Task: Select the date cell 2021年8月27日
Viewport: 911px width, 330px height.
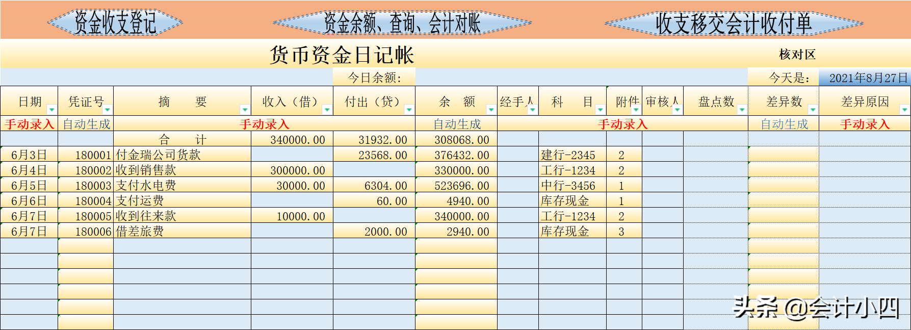Action: point(865,78)
